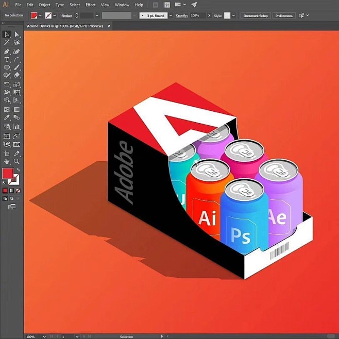
Task: Choose the Ellipse tool
Action: coord(7,67)
